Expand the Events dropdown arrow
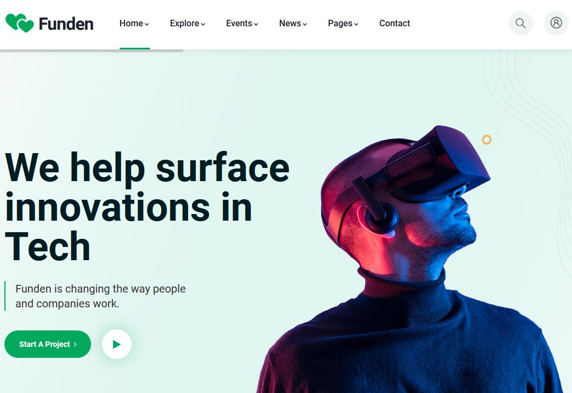 pos(256,24)
